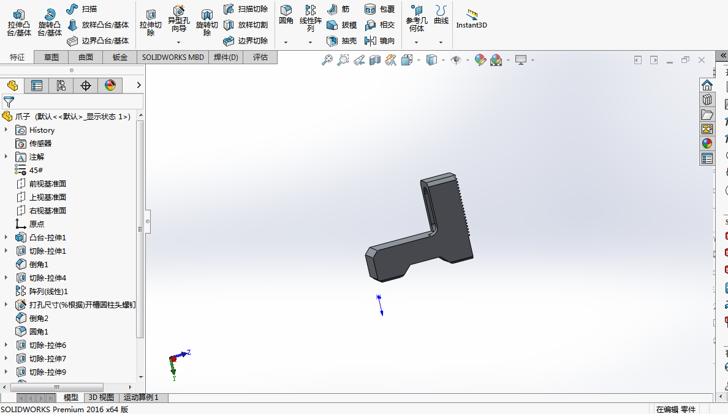The image size is (728, 414).
Task: Click the Mirror (镜向) tool
Action: (x=379, y=41)
